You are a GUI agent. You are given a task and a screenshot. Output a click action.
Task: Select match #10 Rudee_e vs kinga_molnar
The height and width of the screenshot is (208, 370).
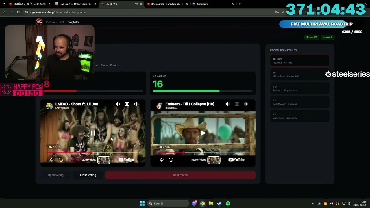coord(300,88)
